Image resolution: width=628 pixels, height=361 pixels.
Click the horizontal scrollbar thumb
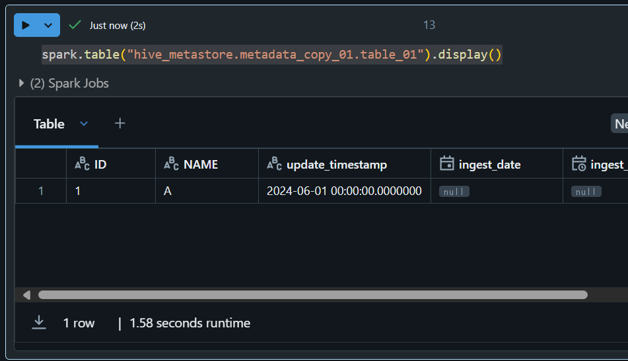[x=313, y=295]
